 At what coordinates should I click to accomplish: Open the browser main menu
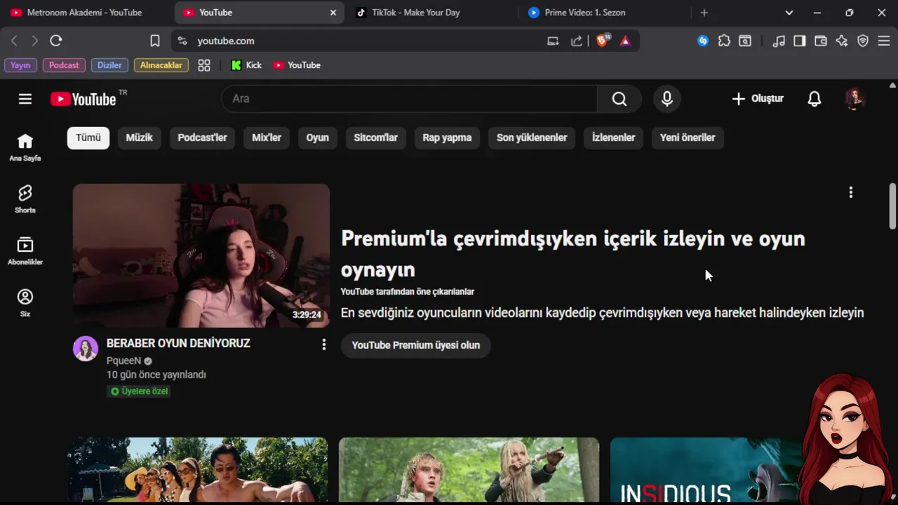click(883, 41)
